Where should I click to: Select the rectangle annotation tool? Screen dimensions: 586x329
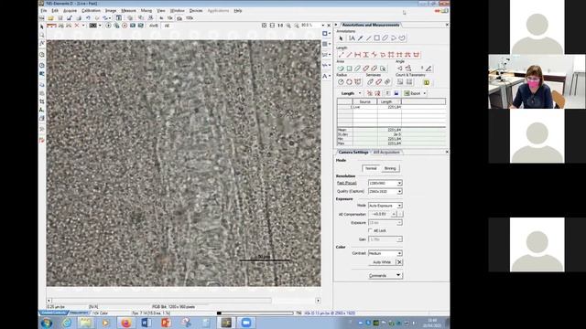(376, 38)
